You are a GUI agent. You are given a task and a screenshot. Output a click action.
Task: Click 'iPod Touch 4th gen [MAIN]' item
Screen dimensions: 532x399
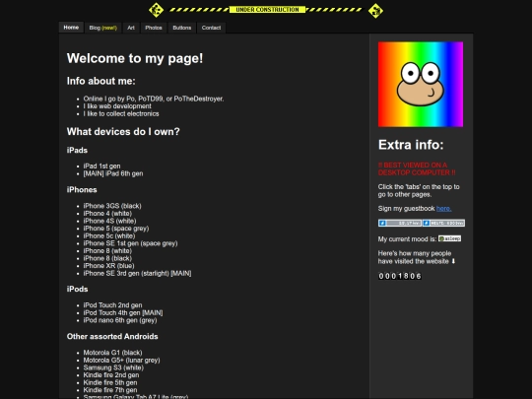click(x=123, y=312)
